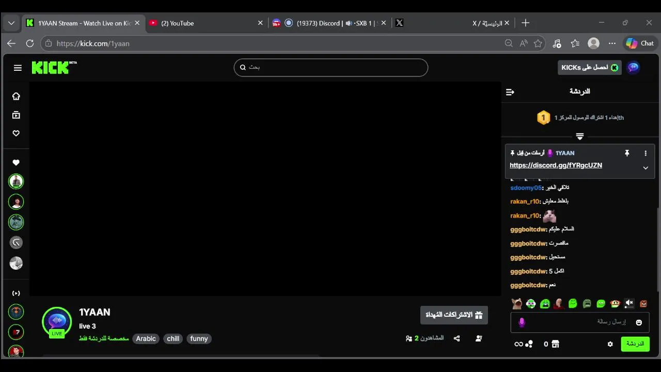Image resolution: width=661 pixels, height=372 pixels.
Task: Select the chill tag
Action: click(x=173, y=339)
